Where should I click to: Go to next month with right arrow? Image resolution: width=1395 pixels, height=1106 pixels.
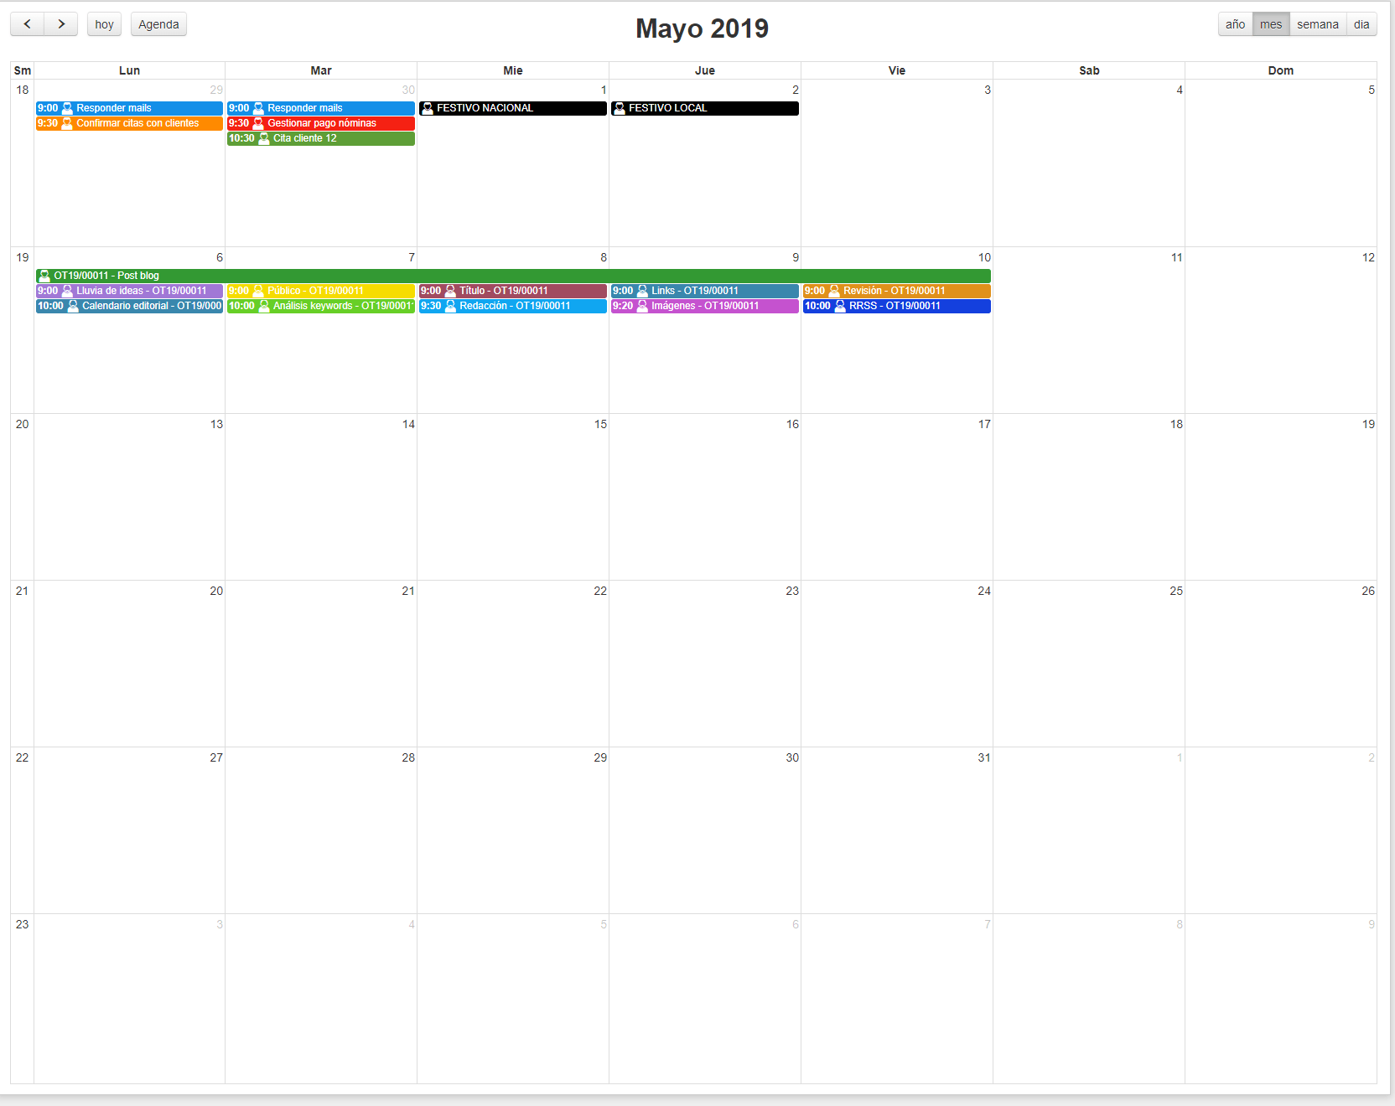tap(61, 24)
